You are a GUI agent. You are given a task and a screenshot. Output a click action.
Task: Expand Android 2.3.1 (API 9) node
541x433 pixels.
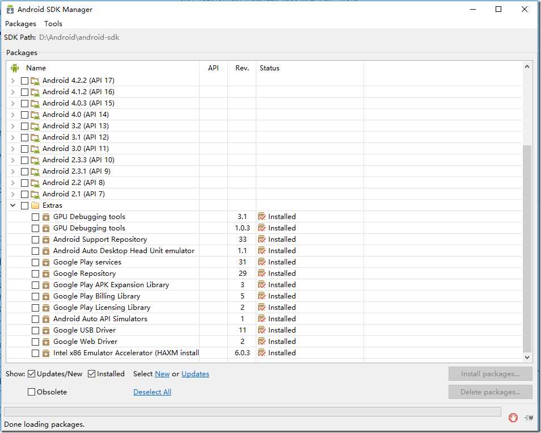13,171
